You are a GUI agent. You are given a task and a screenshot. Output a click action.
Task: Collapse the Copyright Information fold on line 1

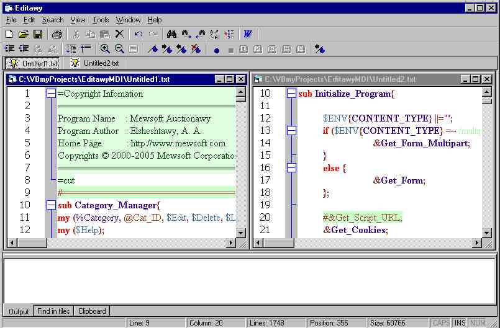click(x=51, y=94)
